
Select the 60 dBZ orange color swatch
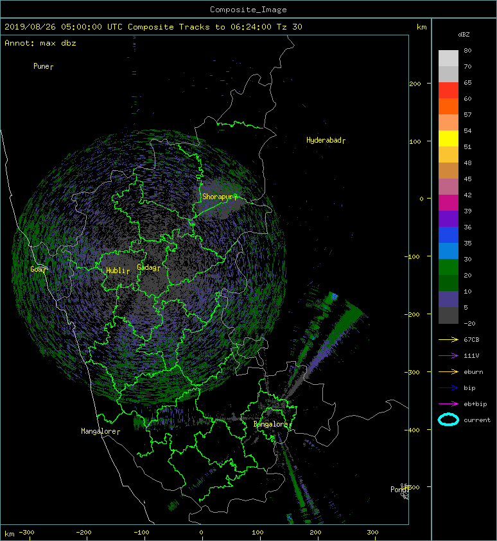click(448, 106)
